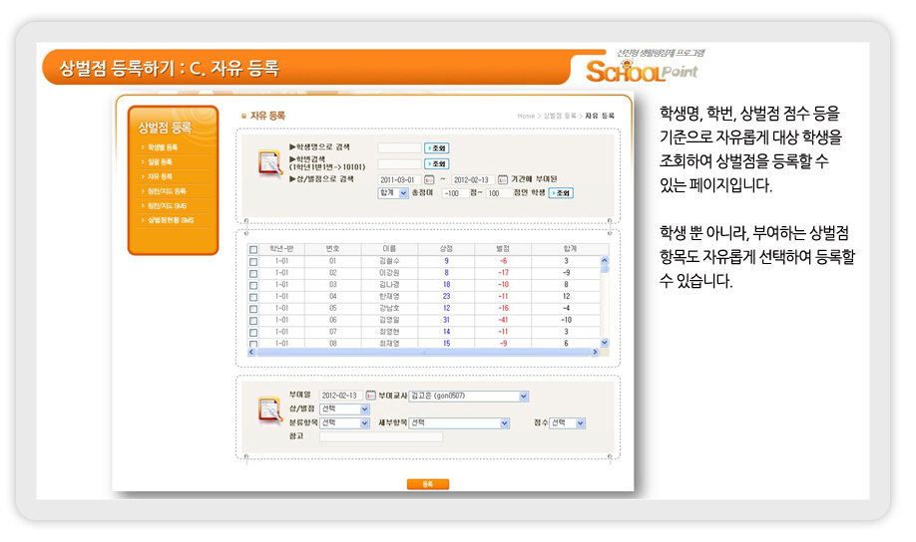Go to 학생별 등록 in the sidebar
Screen dimensions: 916x542
(x=164, y=147)
